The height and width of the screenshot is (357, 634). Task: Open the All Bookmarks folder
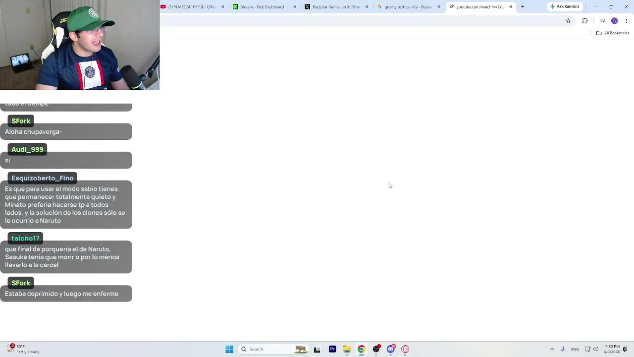pyautogui.click(x=613, y=33)
